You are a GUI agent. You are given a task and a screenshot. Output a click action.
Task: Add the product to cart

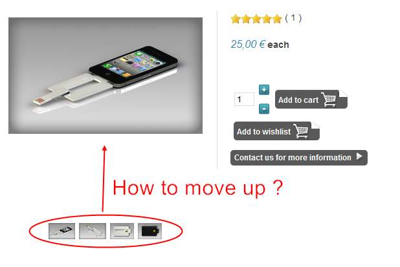coord(311,100)
